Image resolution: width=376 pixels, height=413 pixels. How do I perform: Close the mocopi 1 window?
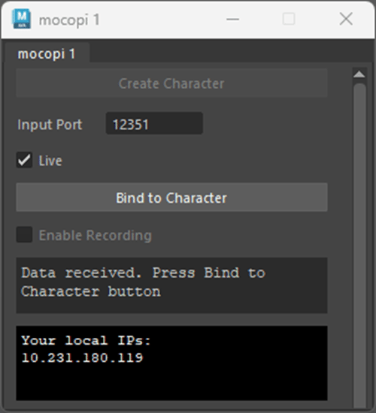pyautogui.click(x=346, y=19)
